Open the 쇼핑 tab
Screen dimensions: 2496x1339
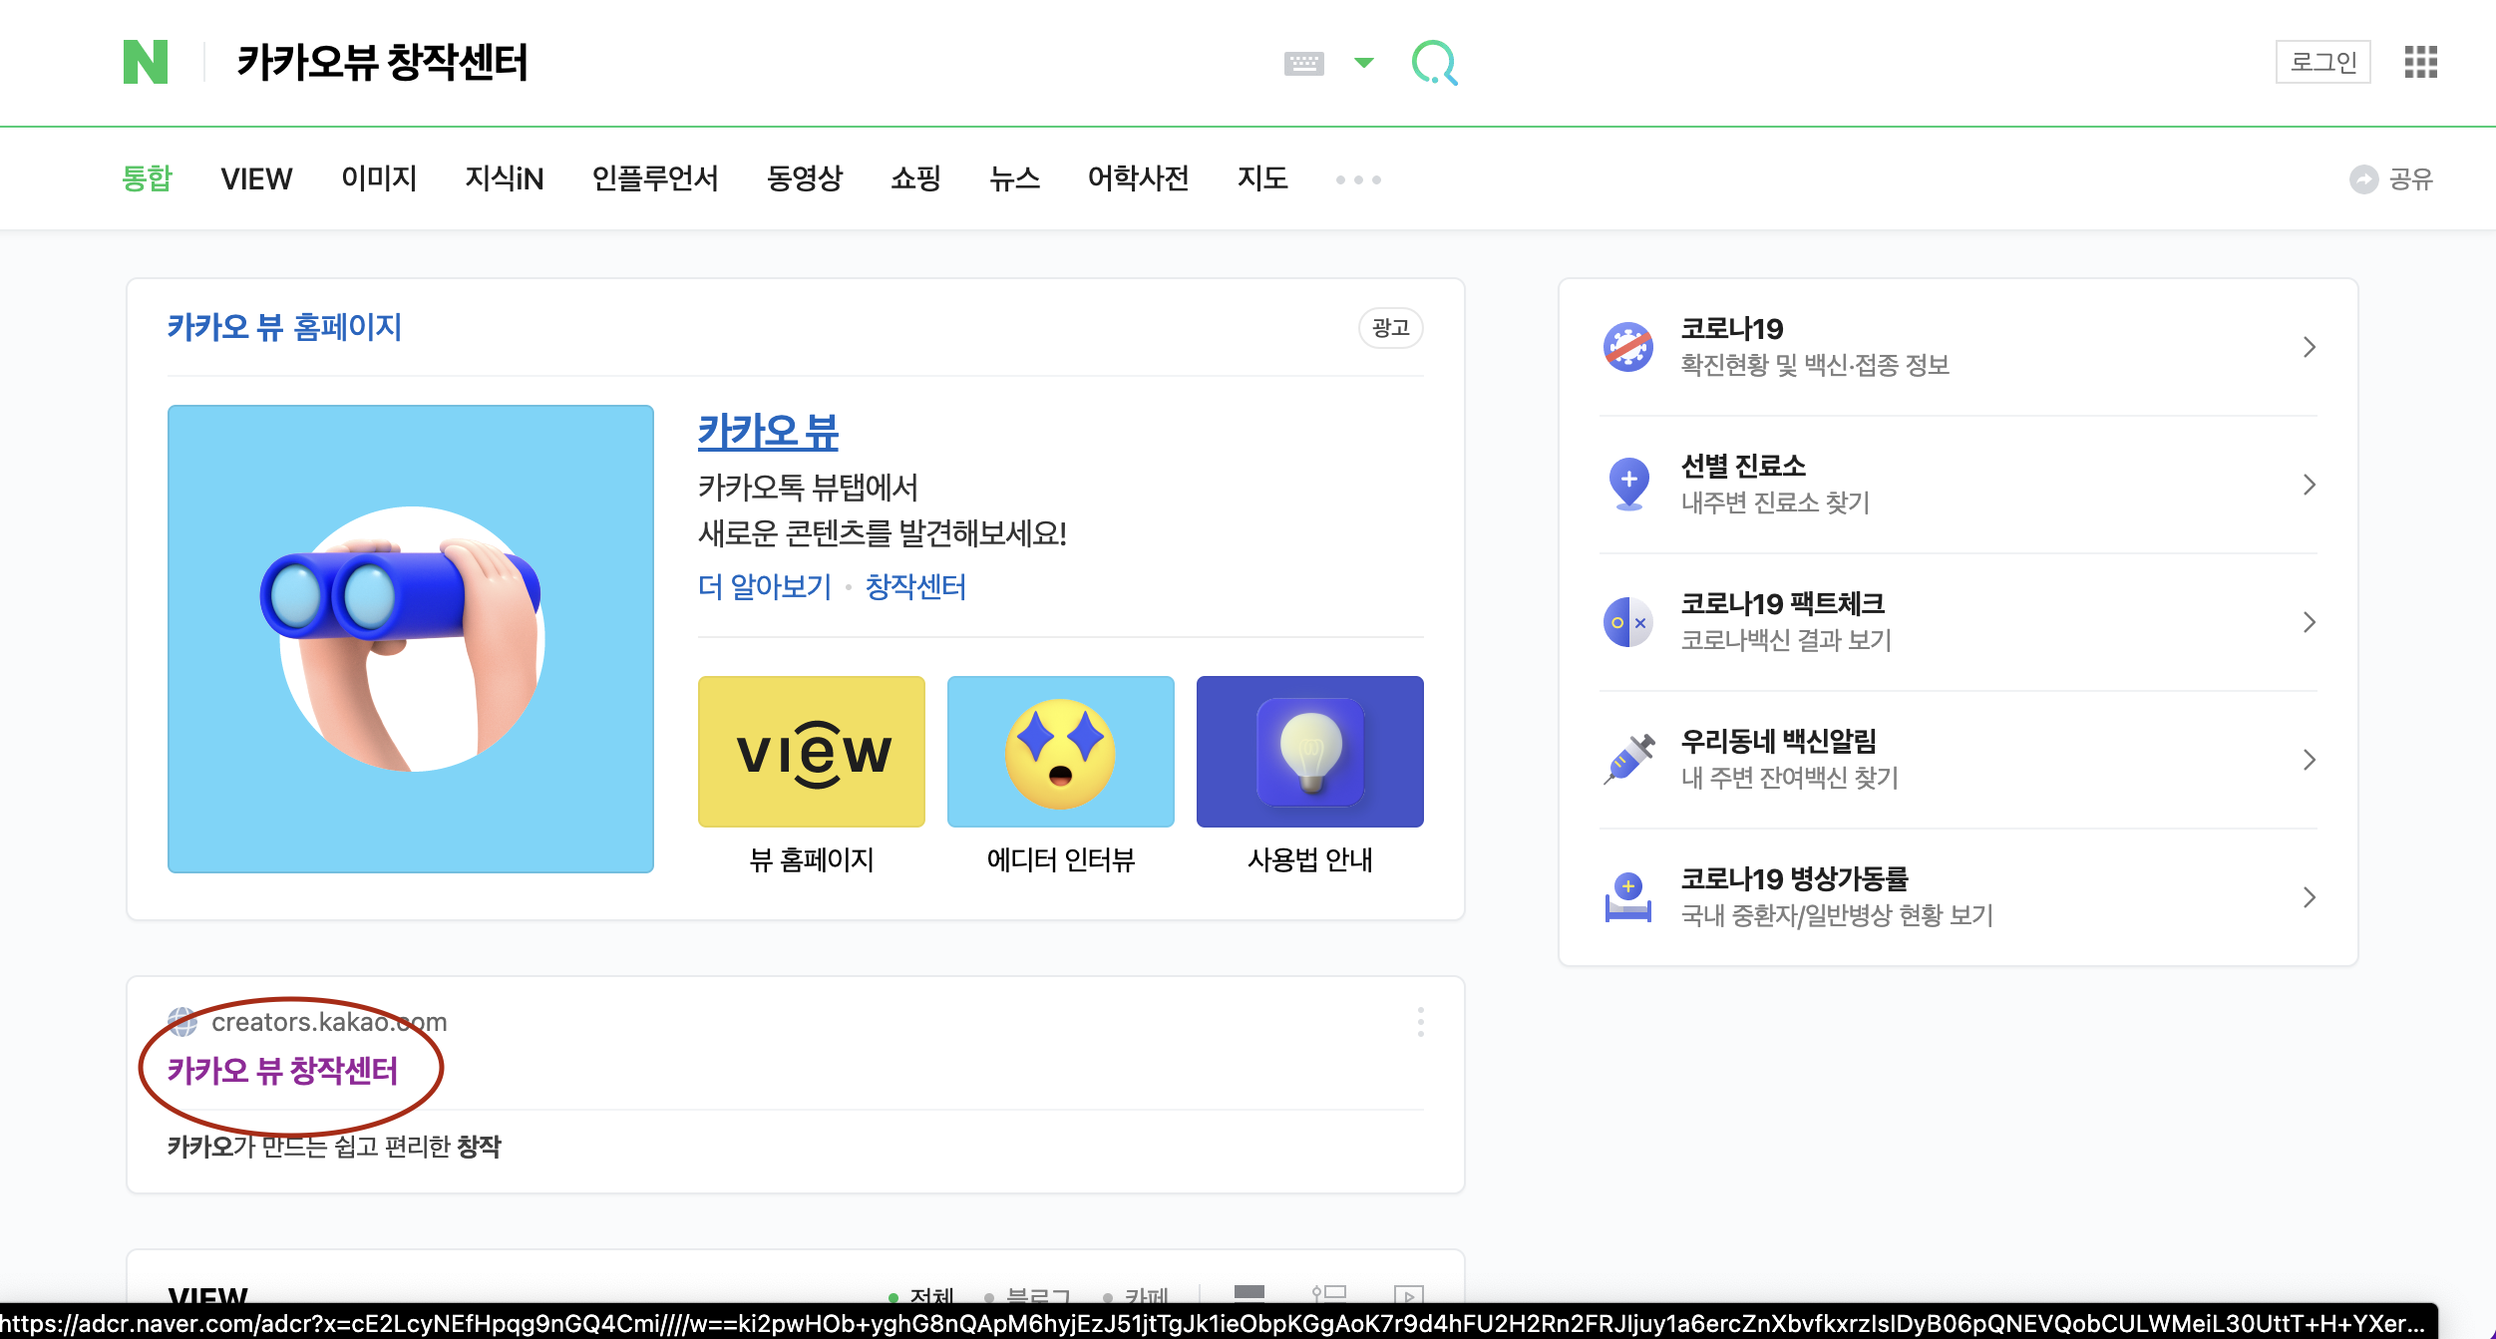(x=915, y=178)
